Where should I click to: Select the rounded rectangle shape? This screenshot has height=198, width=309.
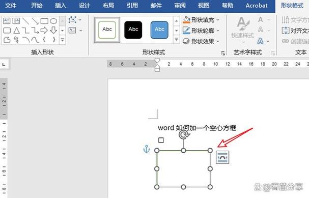click(x=7, y=31)
